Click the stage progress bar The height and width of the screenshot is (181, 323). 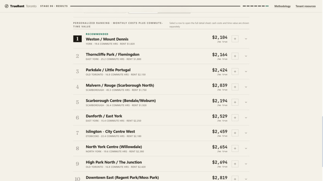click(x=155, y=6)
